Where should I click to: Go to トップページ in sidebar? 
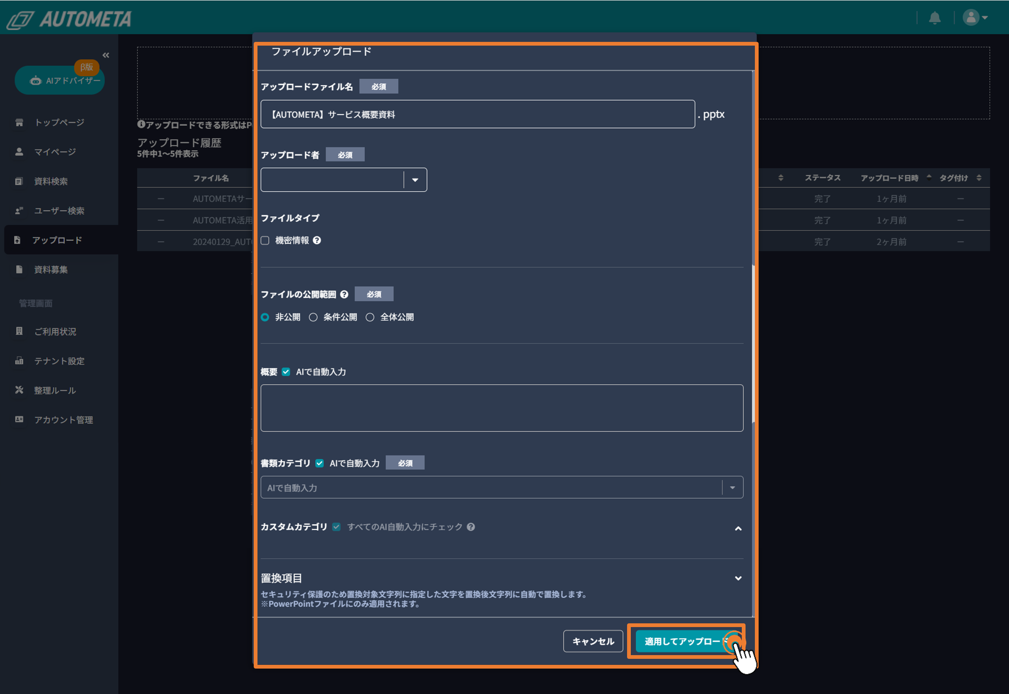coord(59,123)
